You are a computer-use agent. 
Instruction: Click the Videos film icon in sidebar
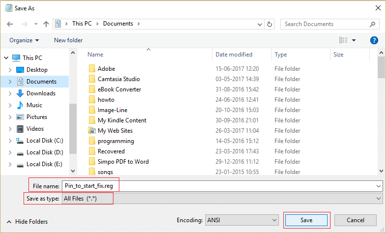coord(20,129)
